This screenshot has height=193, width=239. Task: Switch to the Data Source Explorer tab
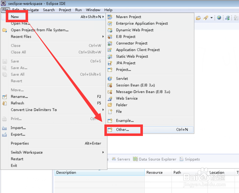[x=154, y=159]
